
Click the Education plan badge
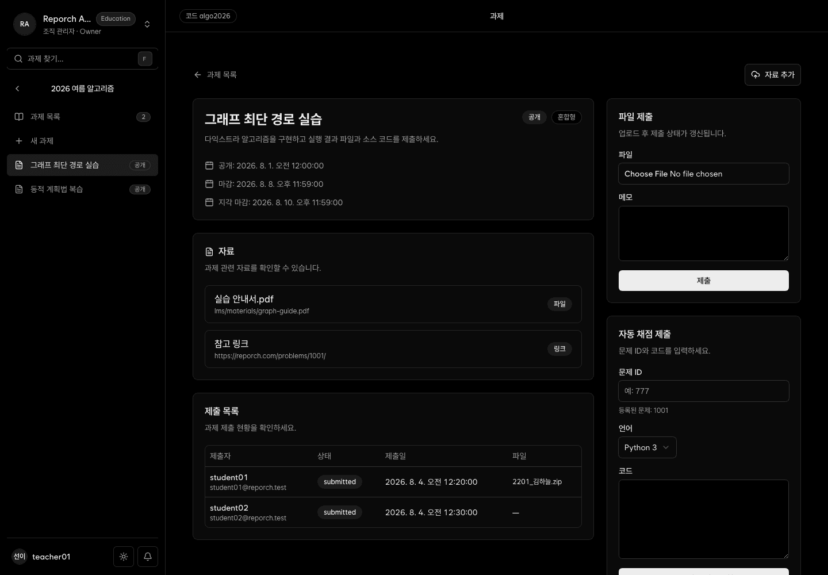(x=116, y=19)
